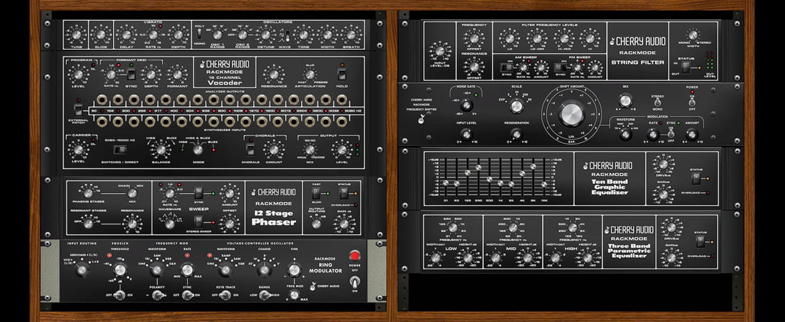Click the Noise Gate knob on Frequency Shifter
Viewport: 785px width, 322px height.
tap(466, 106)
